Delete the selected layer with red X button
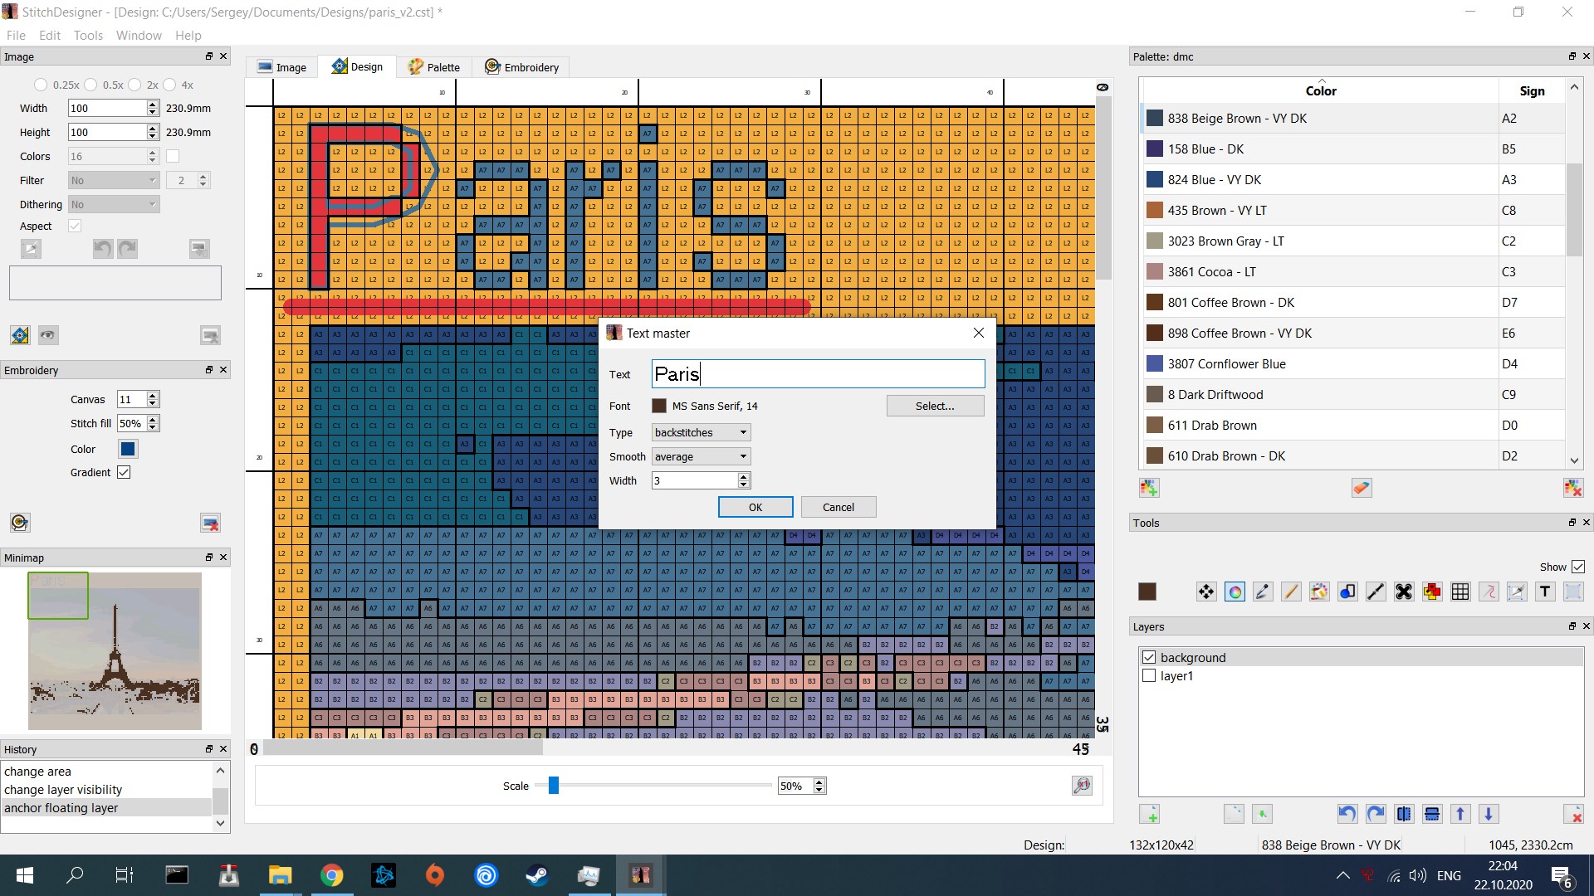This screenshot has height=896, width=1594. click(x=1573, y=814)
